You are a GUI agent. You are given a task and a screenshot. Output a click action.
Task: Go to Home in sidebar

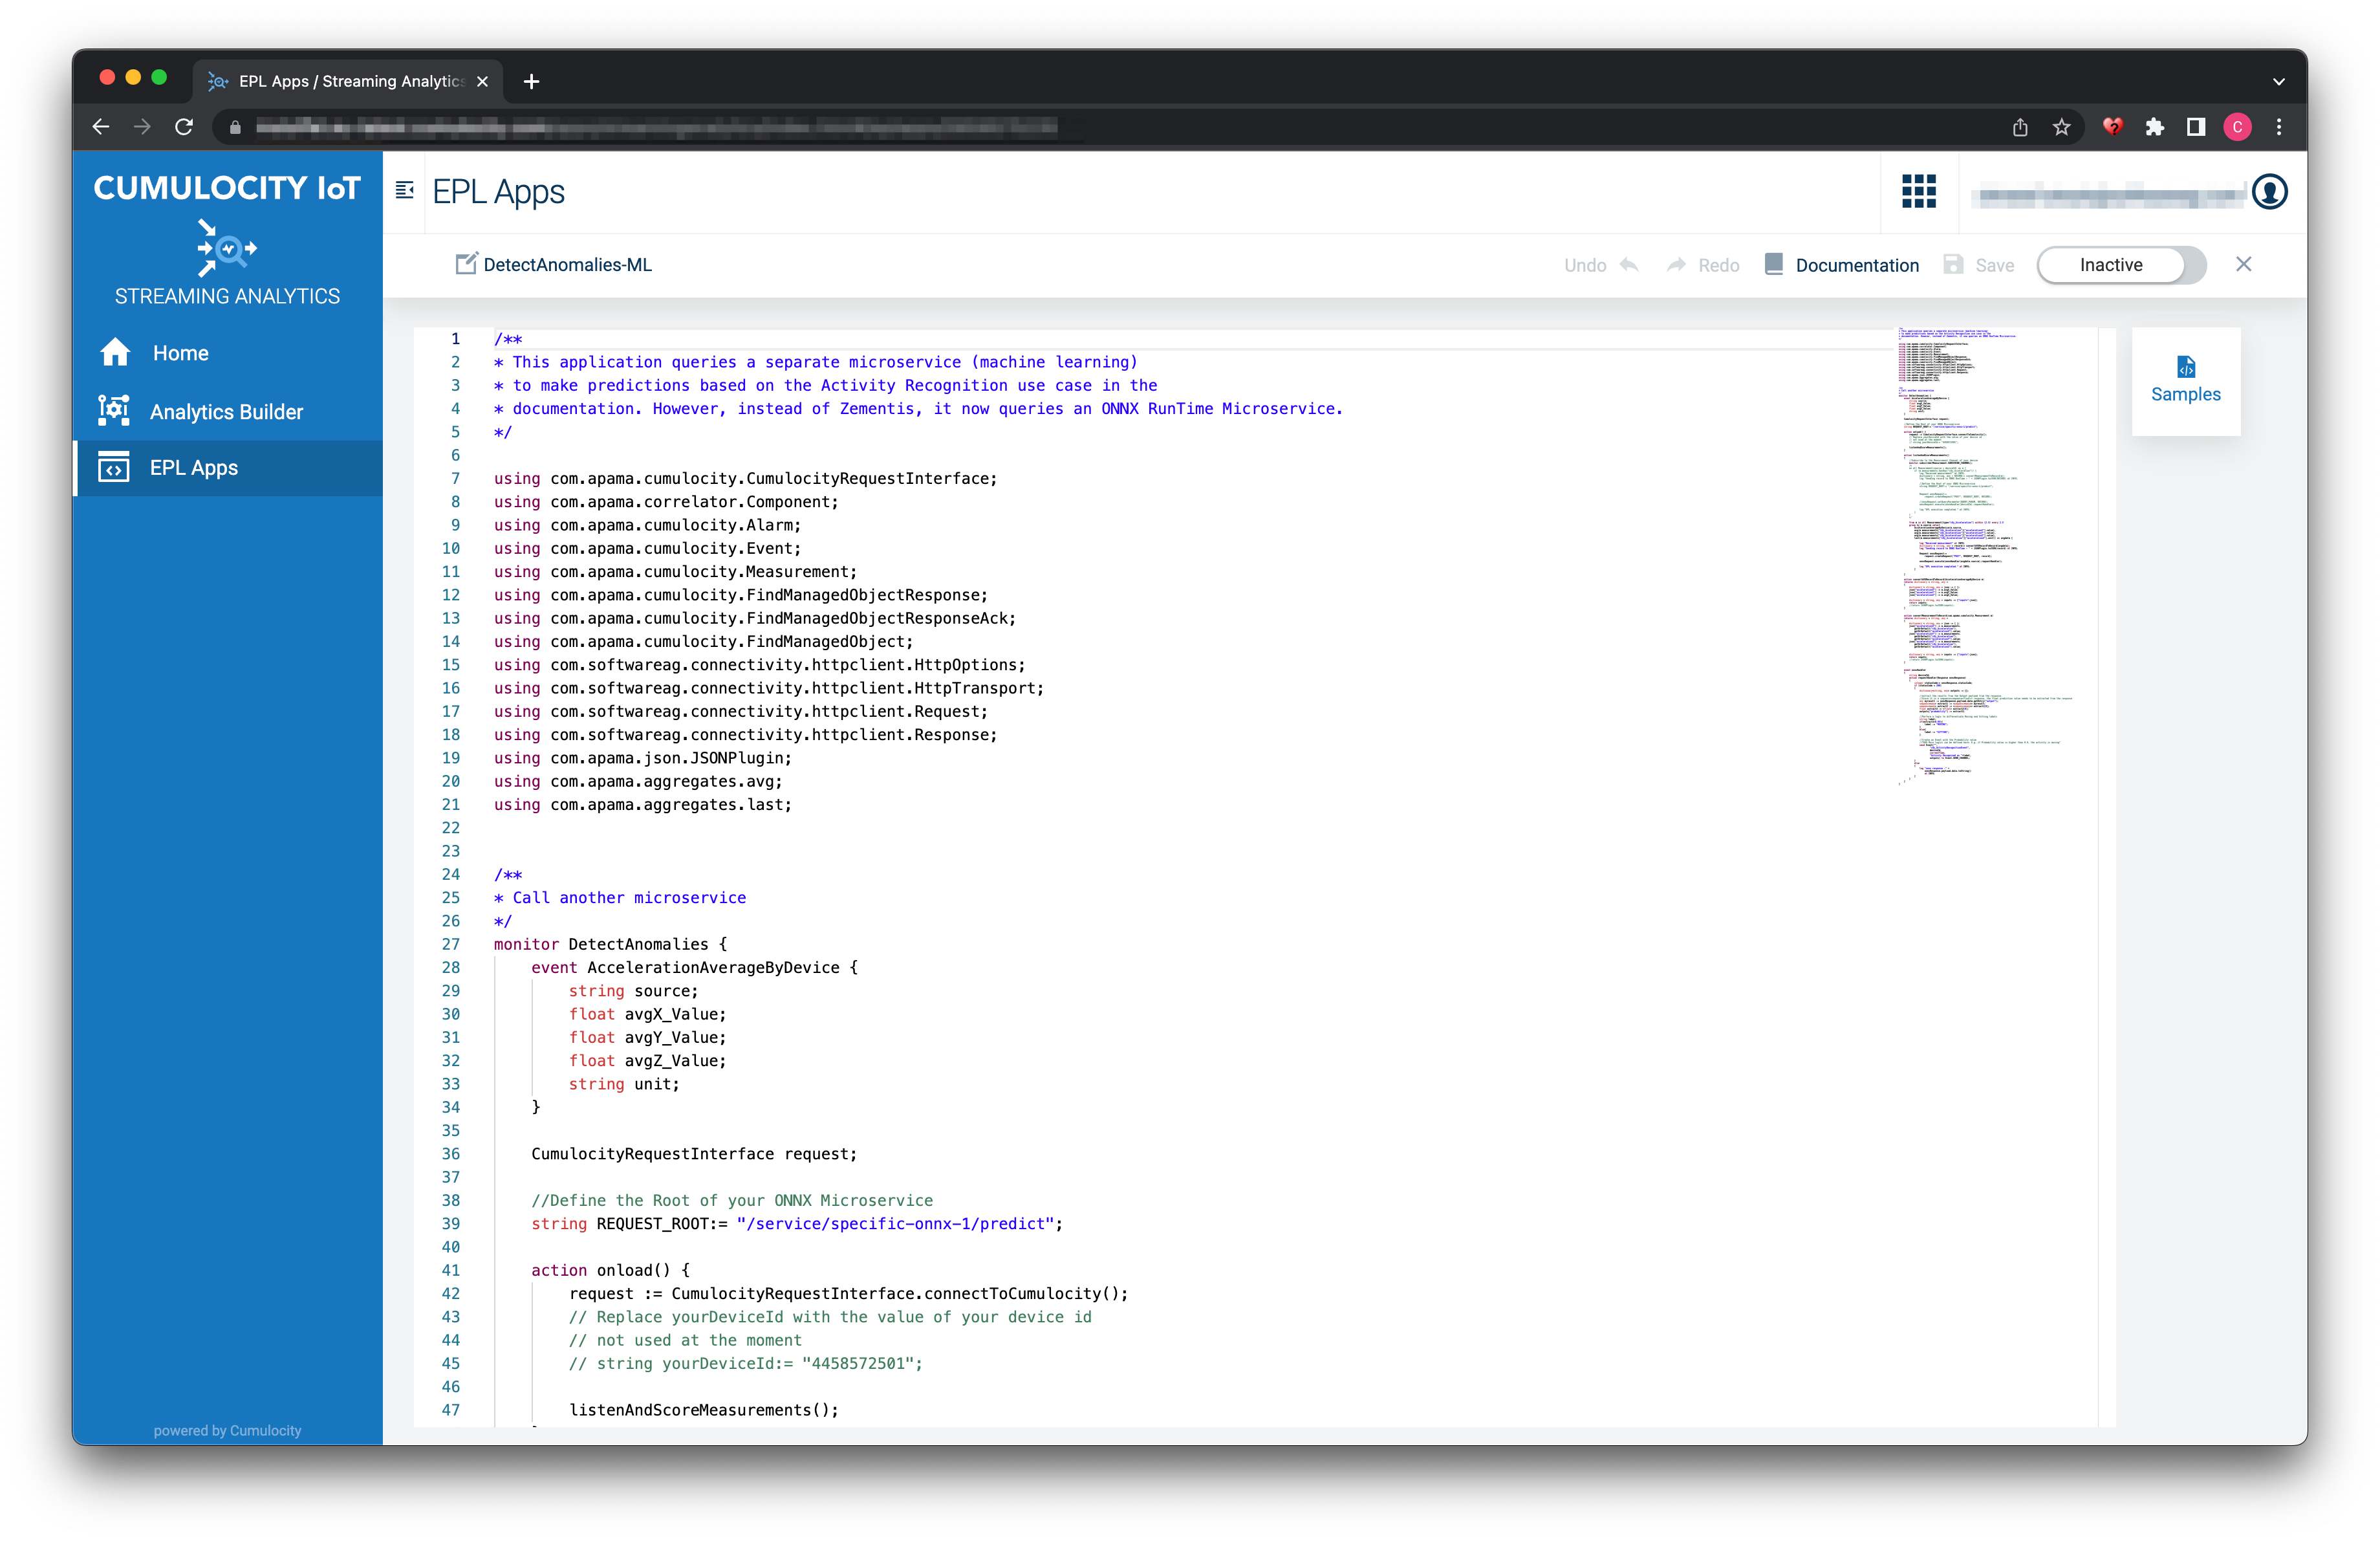180,353
